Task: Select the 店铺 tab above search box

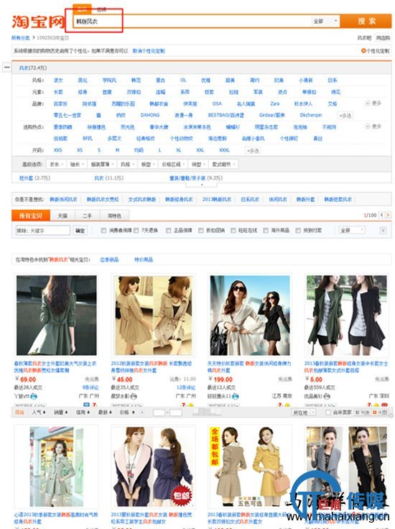Action: point(101,9)
